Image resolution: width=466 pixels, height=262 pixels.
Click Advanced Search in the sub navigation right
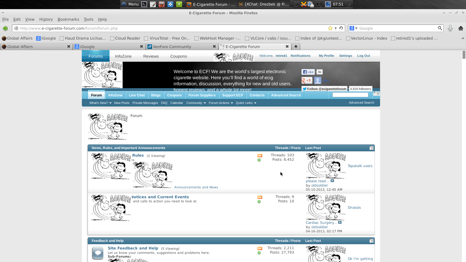click(x=361, y=102)
